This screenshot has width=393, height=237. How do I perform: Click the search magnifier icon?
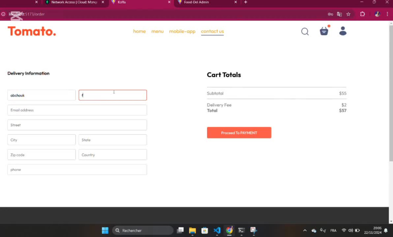click(x=305, y=31)
